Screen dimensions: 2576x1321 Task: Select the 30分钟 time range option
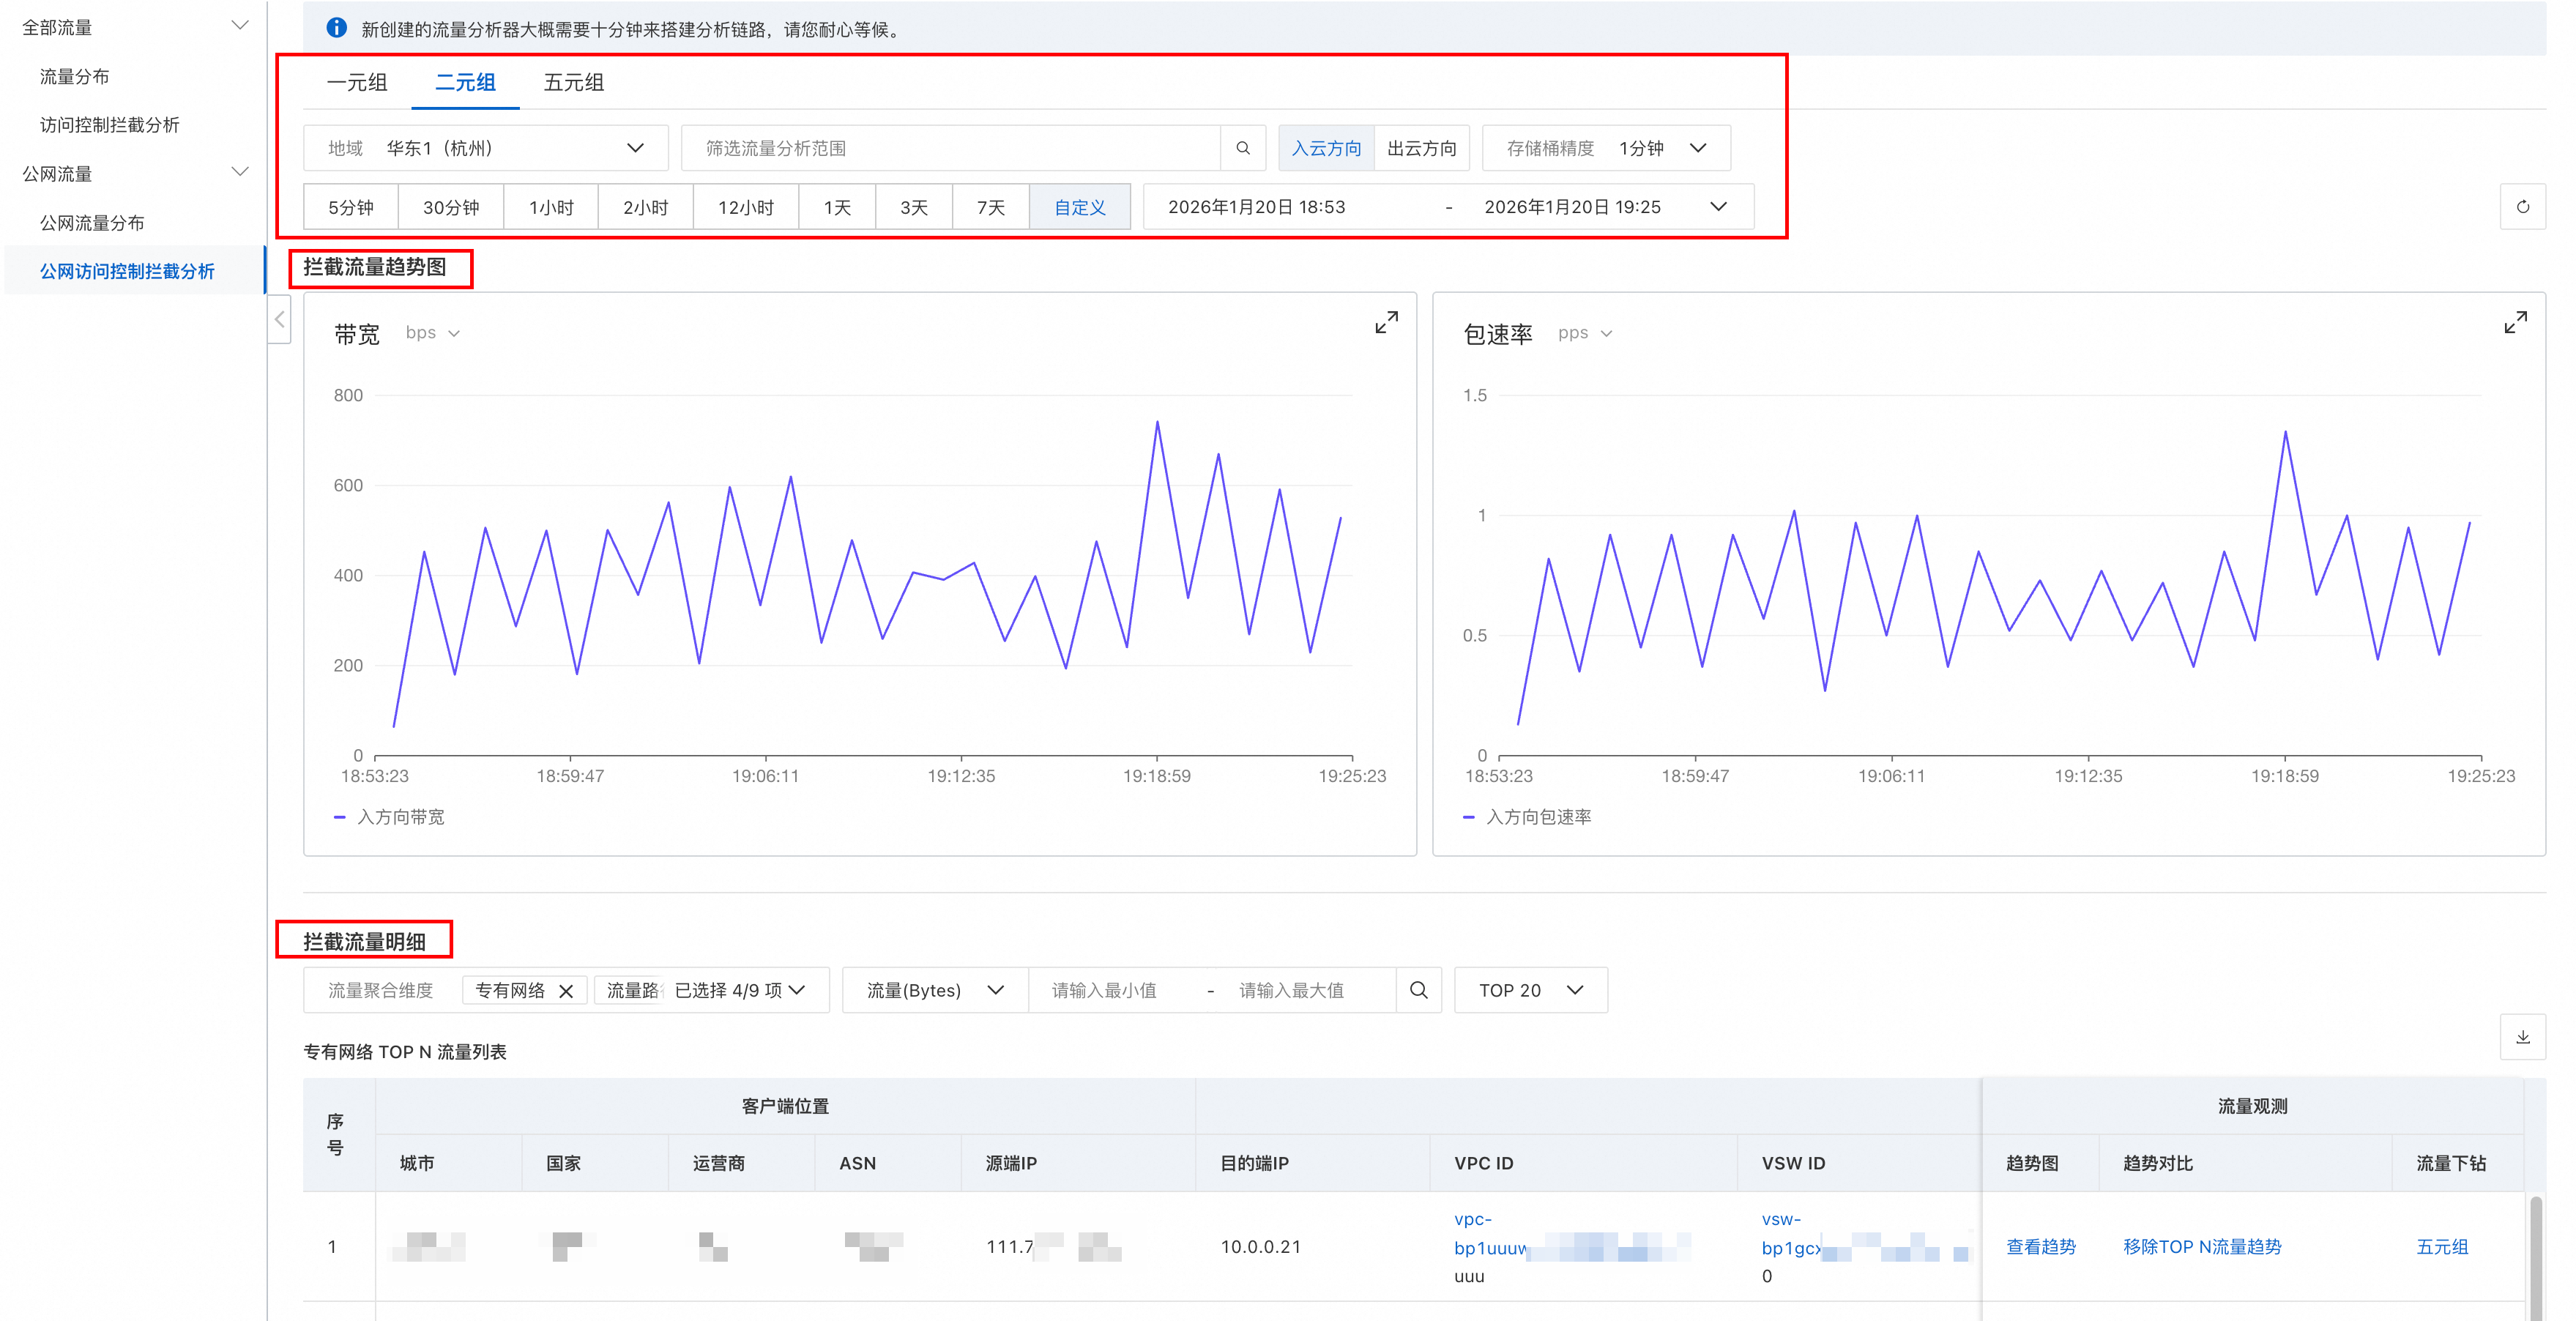450,207
